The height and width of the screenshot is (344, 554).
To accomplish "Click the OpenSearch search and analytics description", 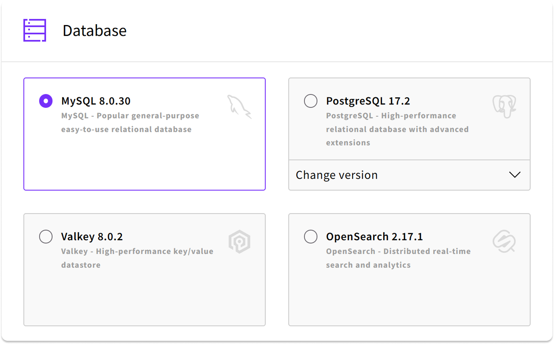I will pyautogui.click(x=398, y=258).
